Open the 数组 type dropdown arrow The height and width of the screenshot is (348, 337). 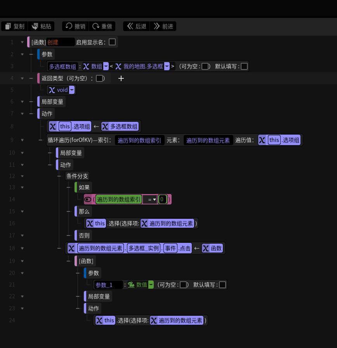pyautogui.click(x=106, y=66)
